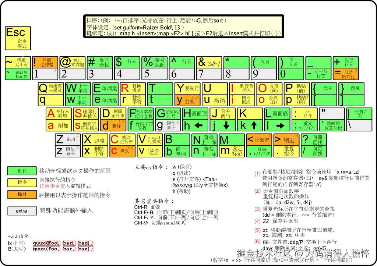
Task: Click the > 缩进 key cell
Action: tap(286, 139)
